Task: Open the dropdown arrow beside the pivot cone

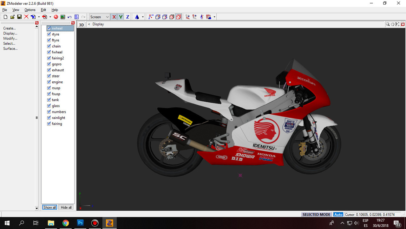Action: (x=143, y=17)
